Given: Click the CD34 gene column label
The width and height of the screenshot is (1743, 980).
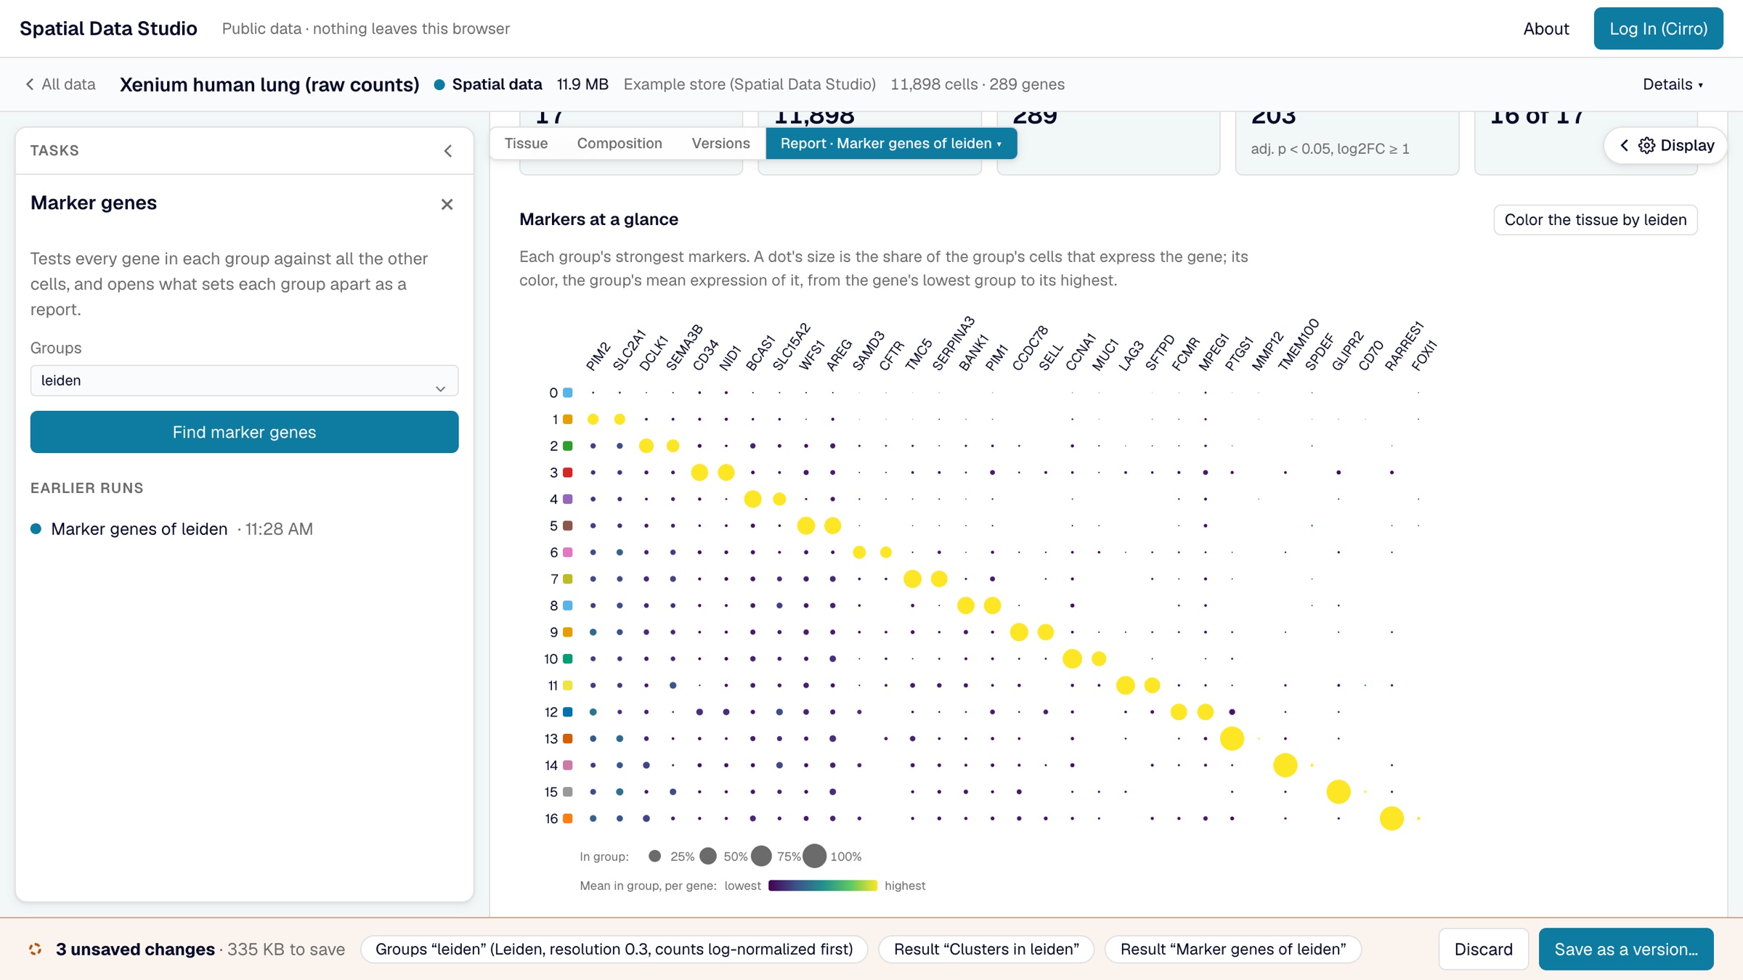Looking at the screenshot, I should click(705, 355).
